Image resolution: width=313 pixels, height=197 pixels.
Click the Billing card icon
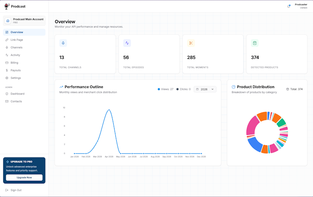coord(7,63)
